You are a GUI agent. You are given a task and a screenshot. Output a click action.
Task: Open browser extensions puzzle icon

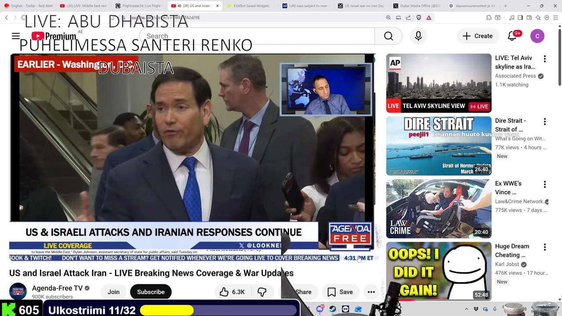pyautogui.click(x=489, y=18)
